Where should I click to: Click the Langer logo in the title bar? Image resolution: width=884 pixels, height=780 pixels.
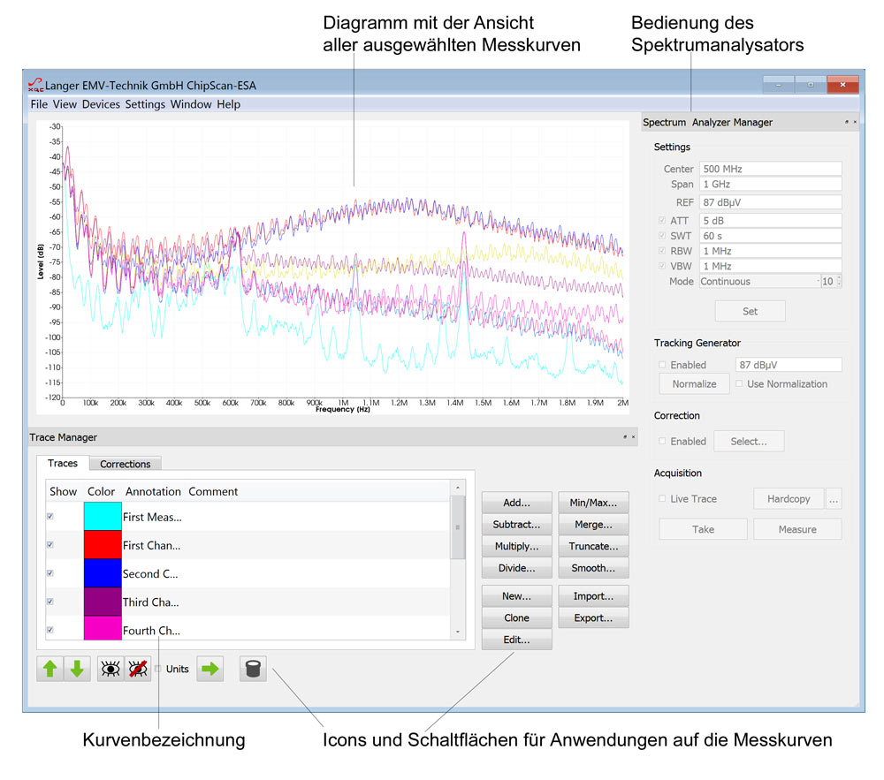(34, 85)
